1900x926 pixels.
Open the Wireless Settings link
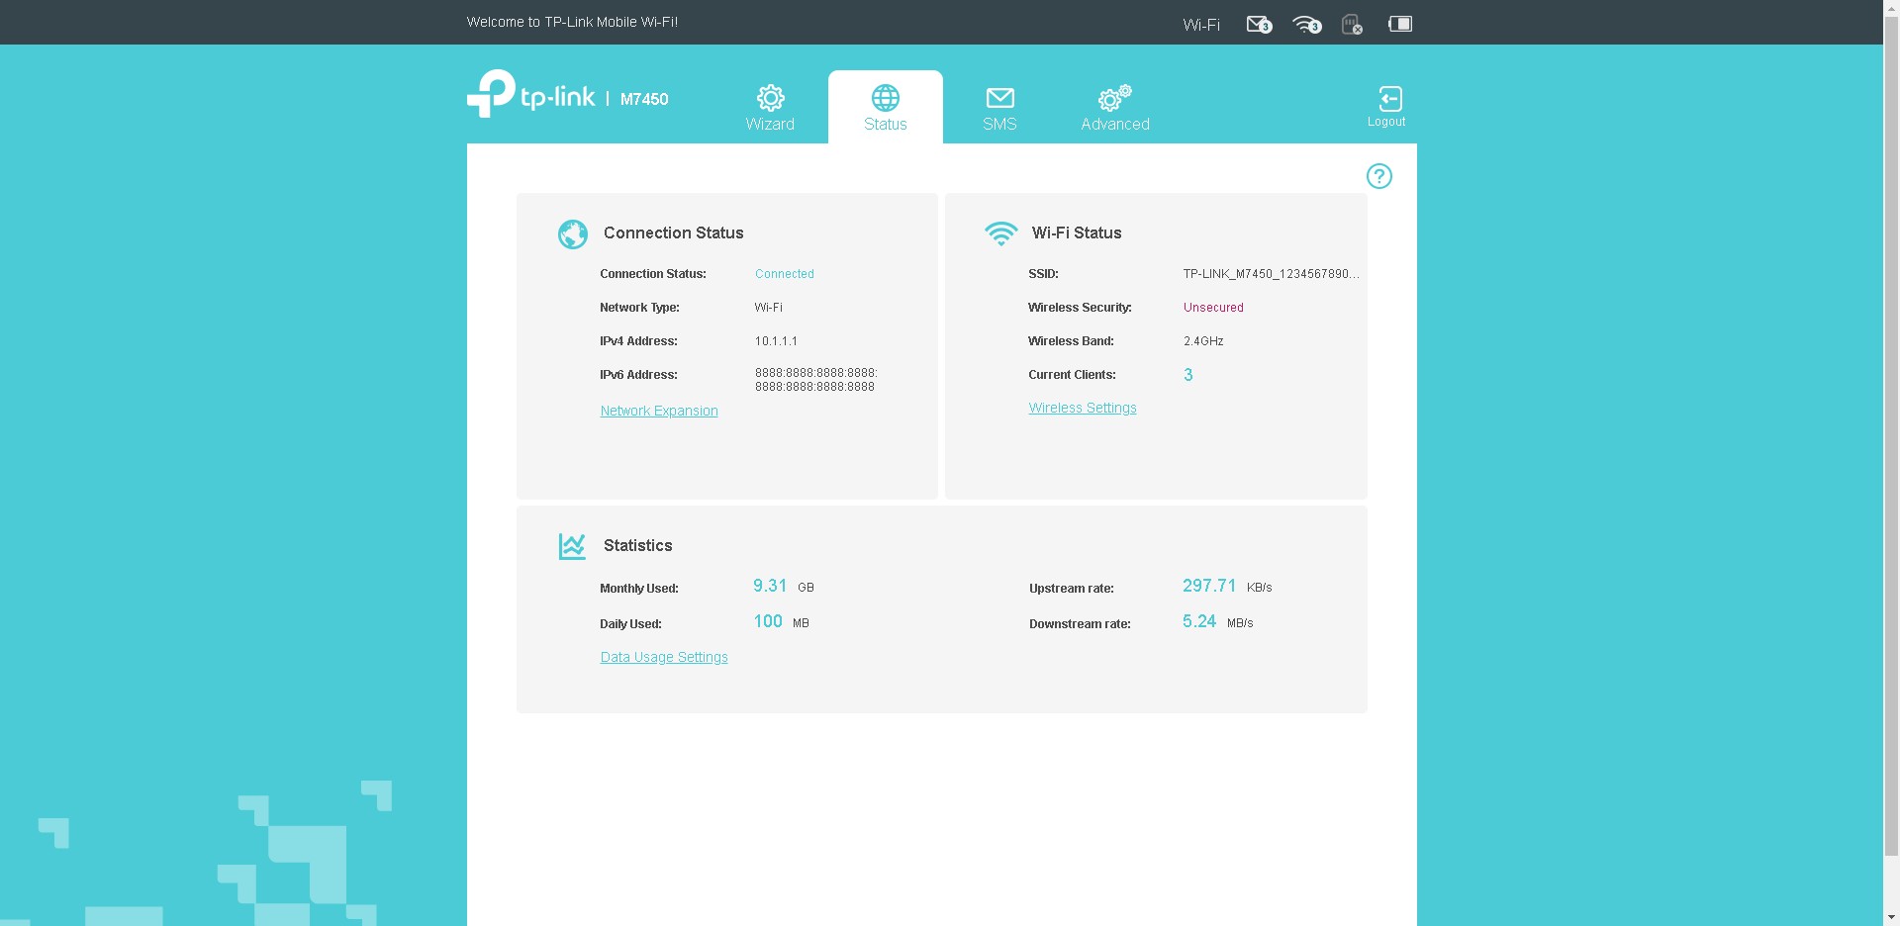[x=1083, y=408]
